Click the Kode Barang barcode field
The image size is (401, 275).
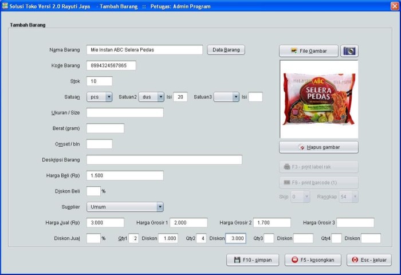pyautogui.click(x=111, y=65)
